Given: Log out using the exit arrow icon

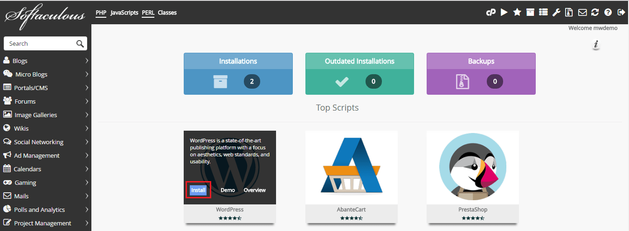Looking at the screenshot, I should point(621,13).
